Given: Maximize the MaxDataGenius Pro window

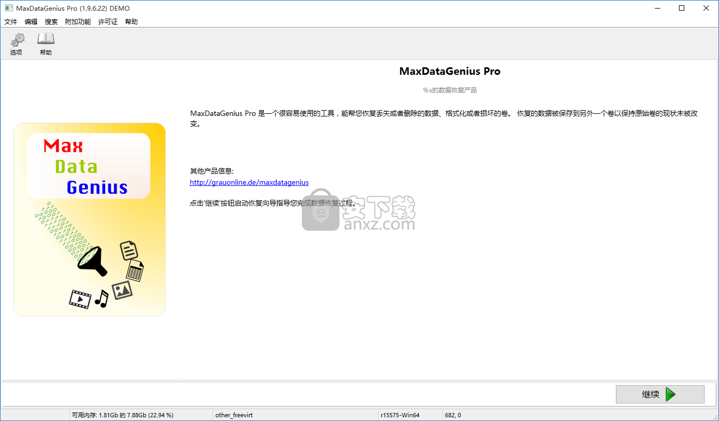Looking at the screenshot, I should pyautogui.click(x=682, y=8).
